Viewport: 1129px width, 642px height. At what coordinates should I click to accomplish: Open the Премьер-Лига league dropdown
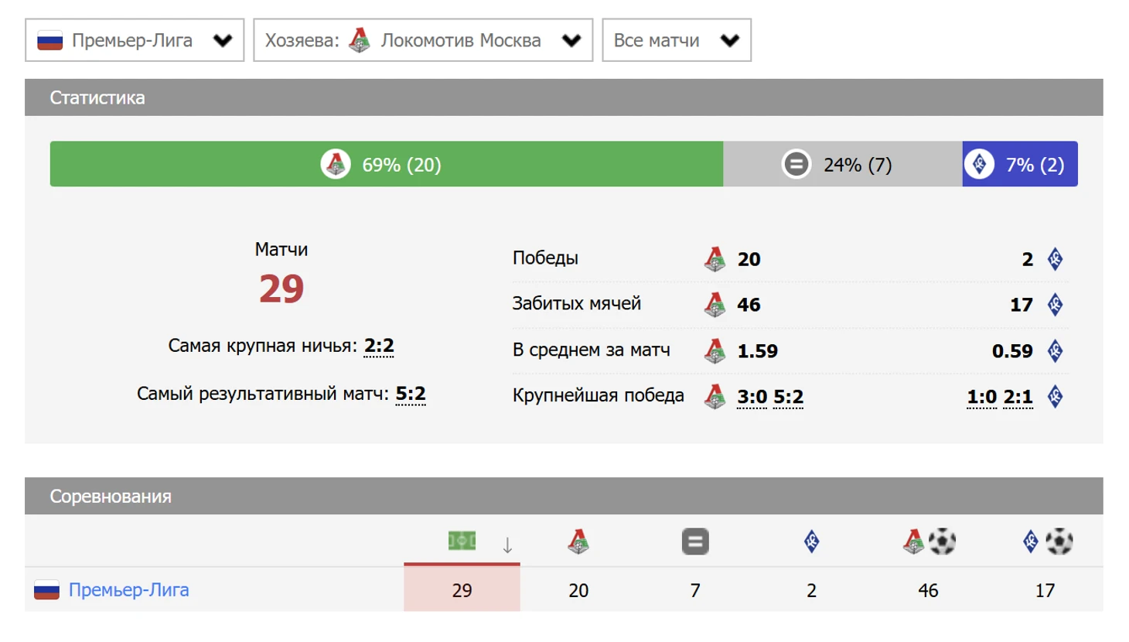coord(135,40)
